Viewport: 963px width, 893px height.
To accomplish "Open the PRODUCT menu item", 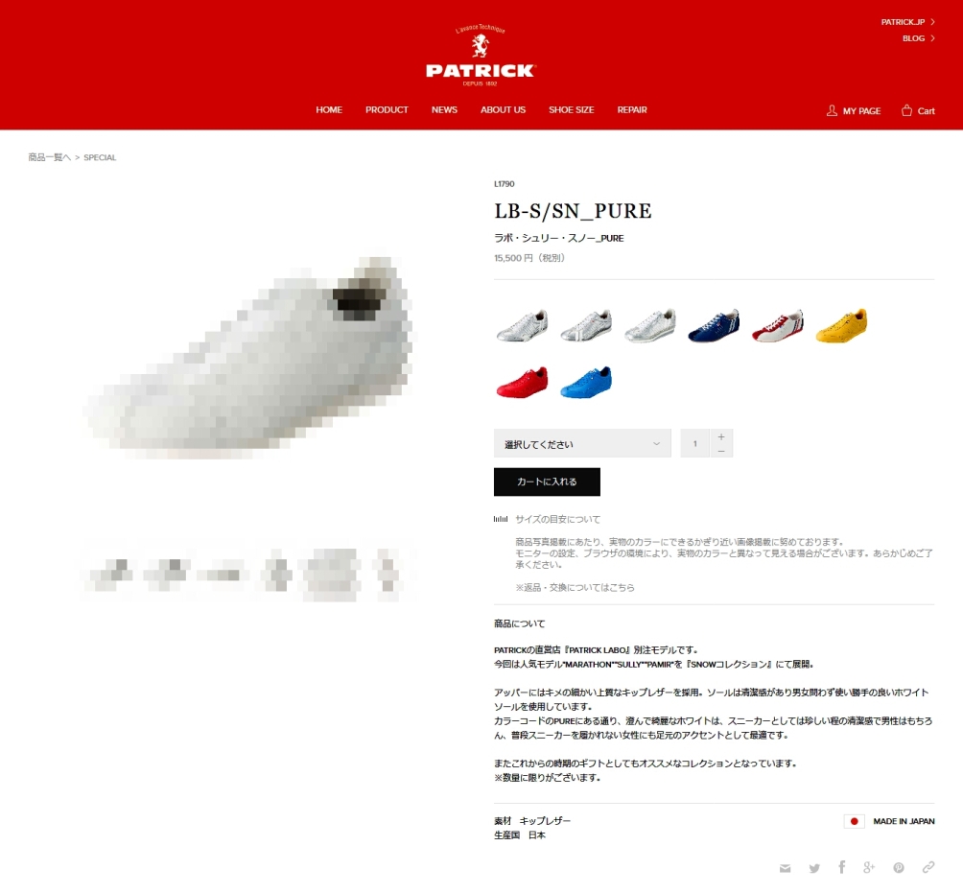I will [387, 110].
